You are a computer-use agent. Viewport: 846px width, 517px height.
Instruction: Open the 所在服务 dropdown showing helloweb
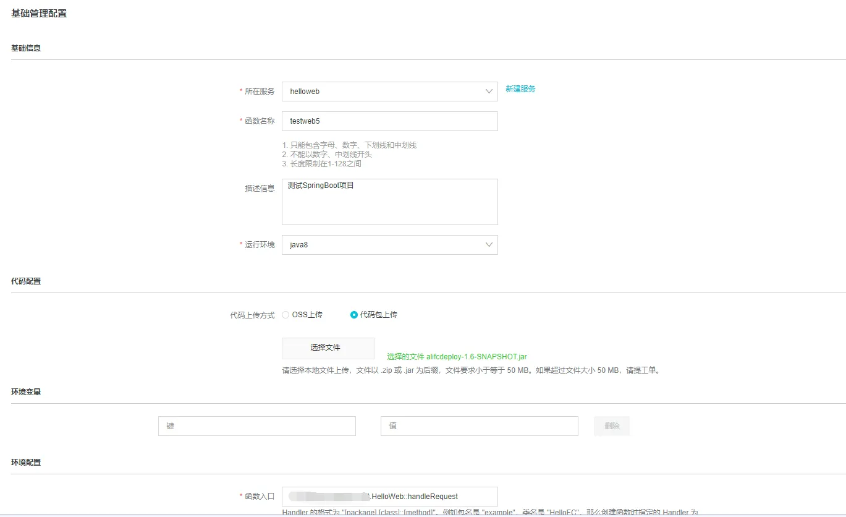tap(389, 91)
